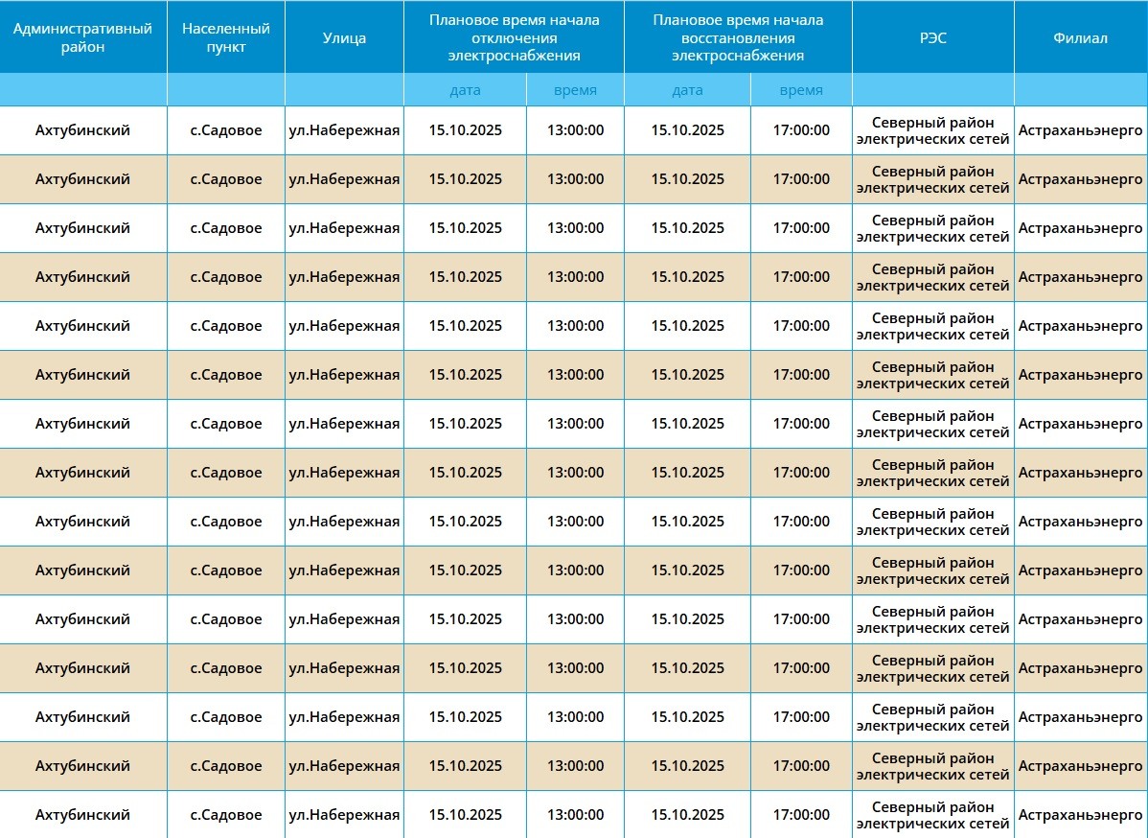
Task: Click "дата" subheader under outage start
Action: tap(465, 90)
